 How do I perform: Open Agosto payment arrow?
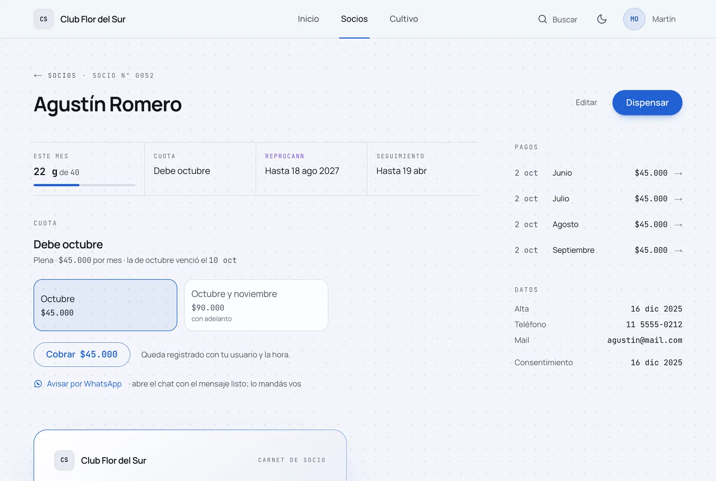pyautogui.click(x=678, y=225)
